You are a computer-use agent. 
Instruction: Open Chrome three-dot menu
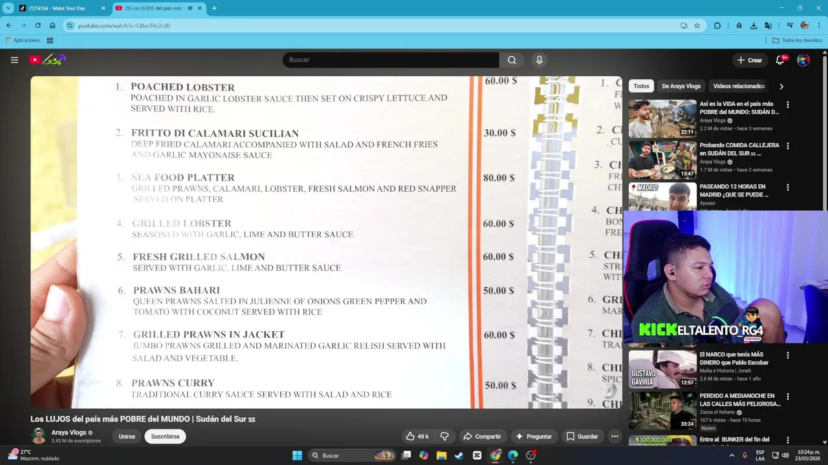coord(819,26)
